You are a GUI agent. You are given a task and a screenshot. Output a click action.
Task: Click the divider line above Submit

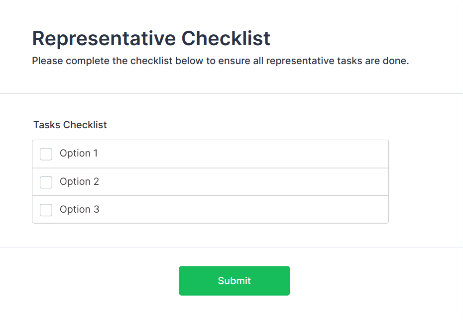click(x=231, y=247)
